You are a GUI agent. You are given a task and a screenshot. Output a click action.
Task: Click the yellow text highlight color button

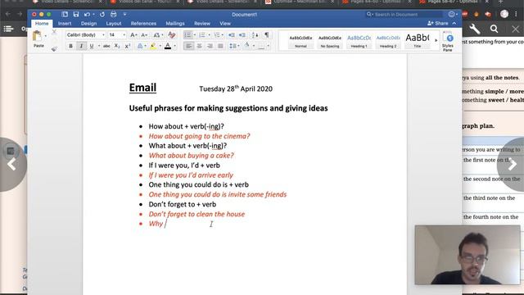tap(153, 46)
